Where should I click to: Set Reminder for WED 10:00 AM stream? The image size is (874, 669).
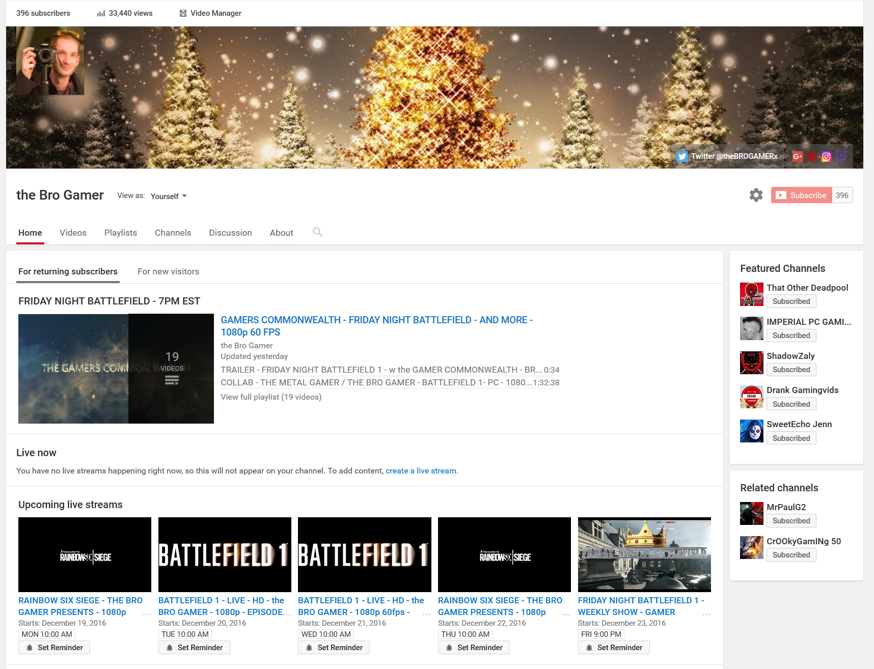point(334,648)
